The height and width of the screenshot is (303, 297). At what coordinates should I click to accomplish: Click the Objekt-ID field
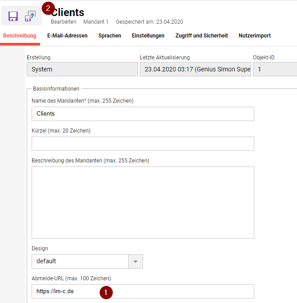275,70
